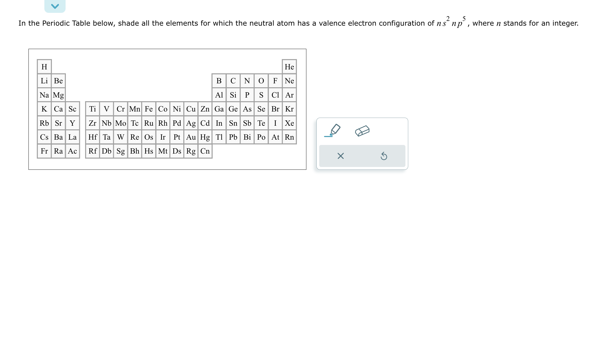Screen dimensions: 596x349
Task: Select the Fe element cell
Action: (x=149, y=109)
